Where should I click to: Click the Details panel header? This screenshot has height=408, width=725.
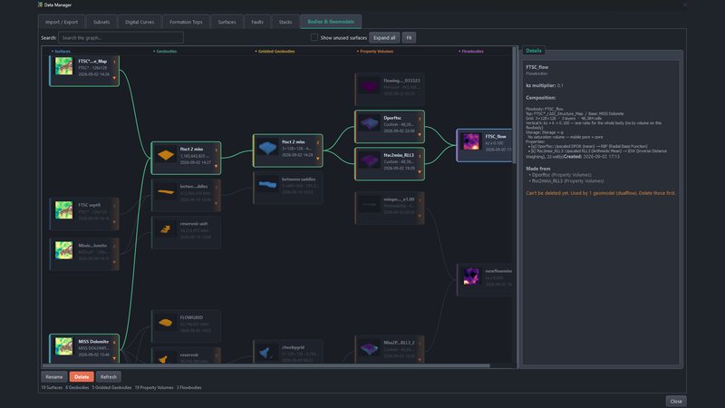534,51
